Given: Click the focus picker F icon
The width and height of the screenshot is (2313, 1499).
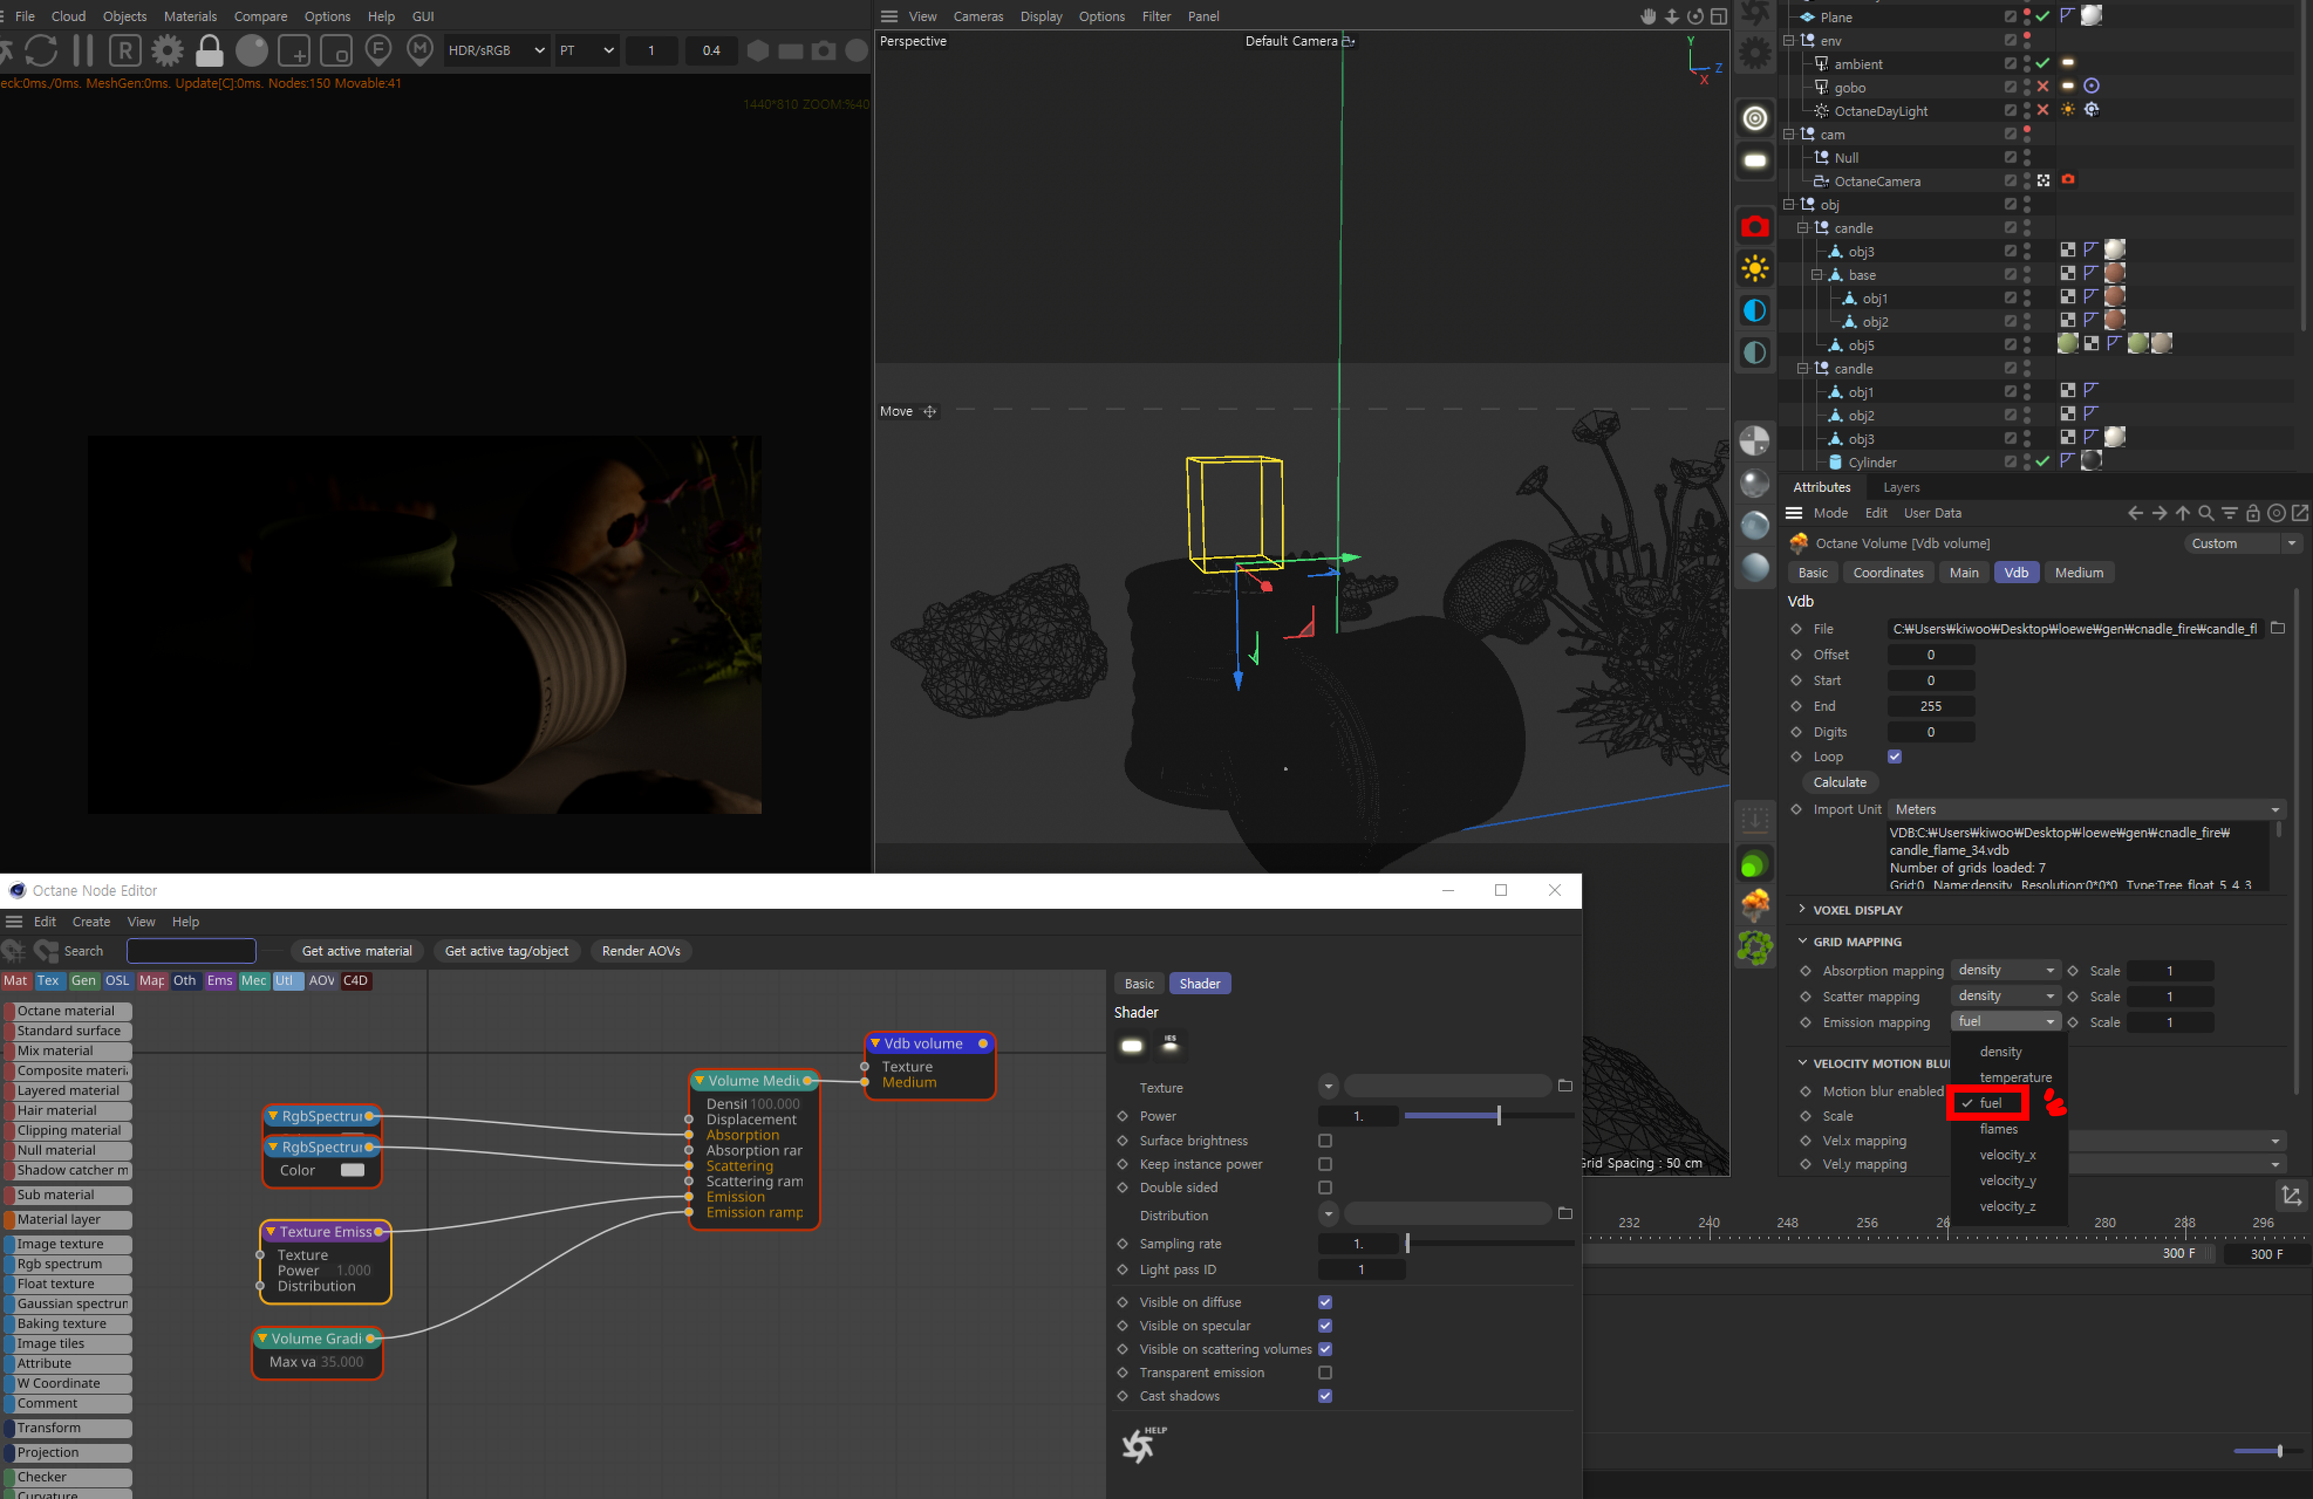Looking at the screenshot, I should click(x=378, y=50).
